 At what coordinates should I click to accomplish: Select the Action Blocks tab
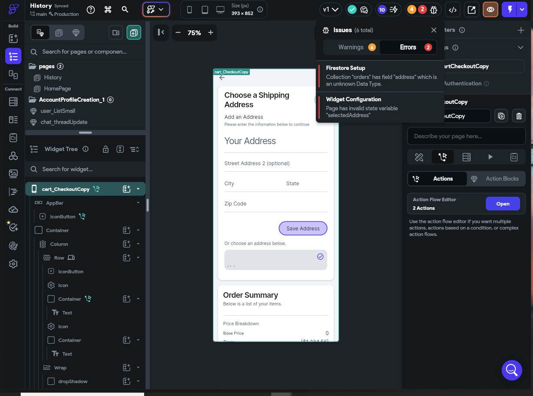[x=496, y=178]
